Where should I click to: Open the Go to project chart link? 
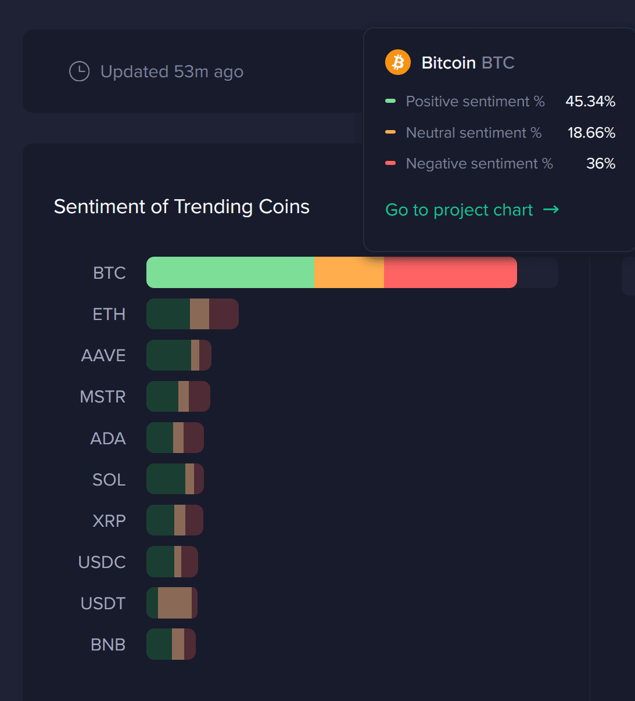pyautogui.click(x=459, y=210)
